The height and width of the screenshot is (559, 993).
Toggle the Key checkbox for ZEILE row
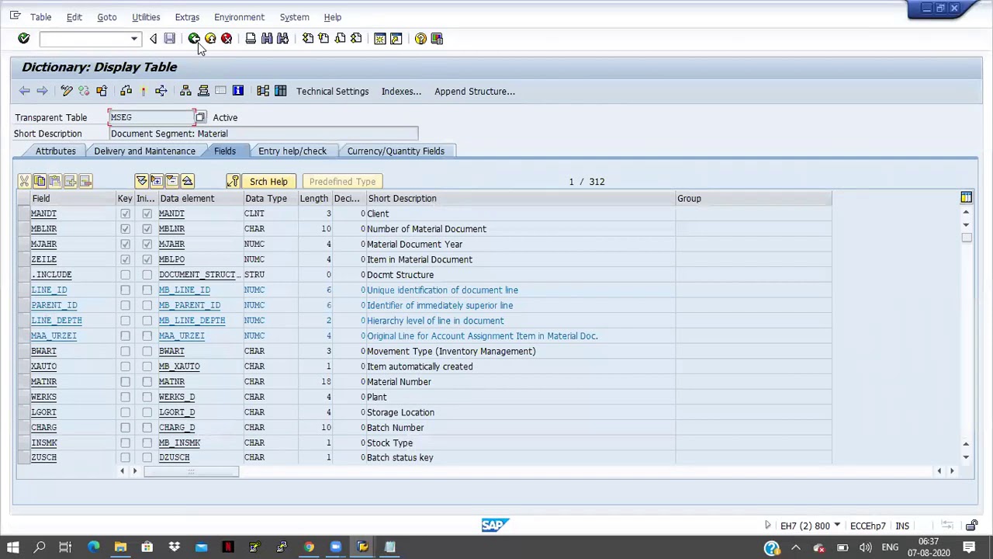pyautogui.click(x=125, y=259)
